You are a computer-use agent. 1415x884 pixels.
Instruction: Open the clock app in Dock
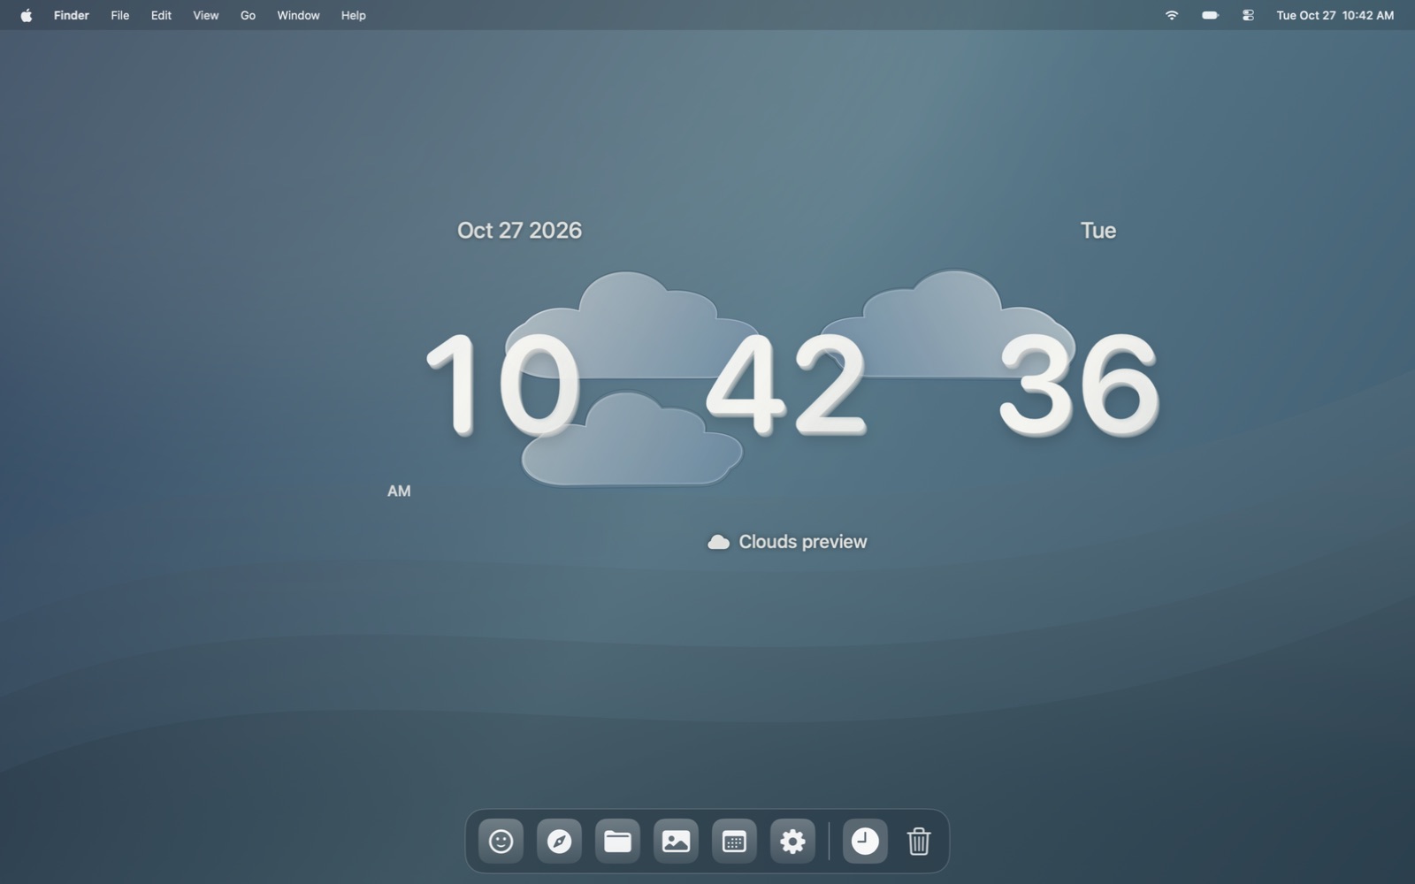[x=865, y=841]
